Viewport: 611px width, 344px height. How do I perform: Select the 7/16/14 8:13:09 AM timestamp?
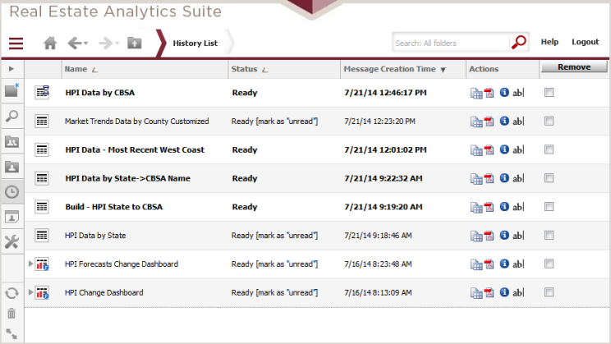(378, 292)
